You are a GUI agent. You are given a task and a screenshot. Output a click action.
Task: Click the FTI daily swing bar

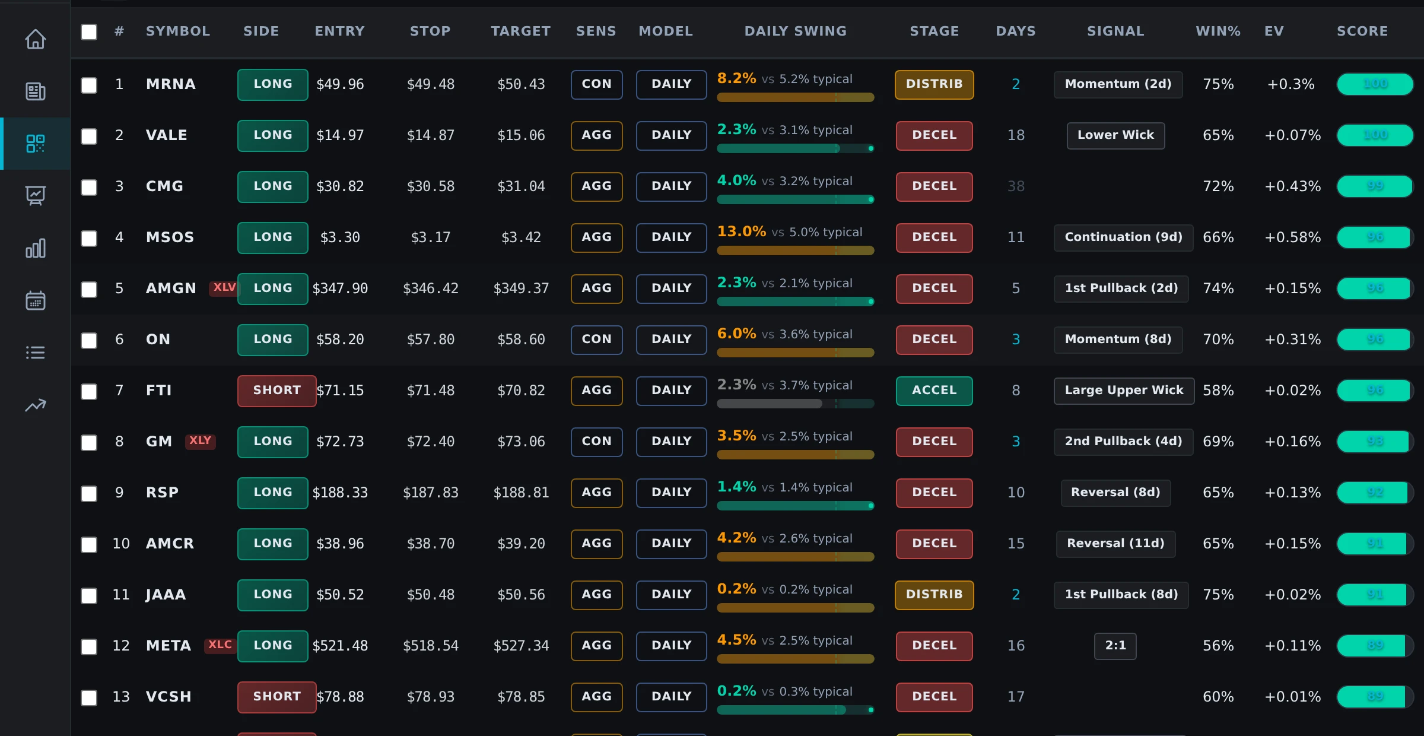coord(796,404)
